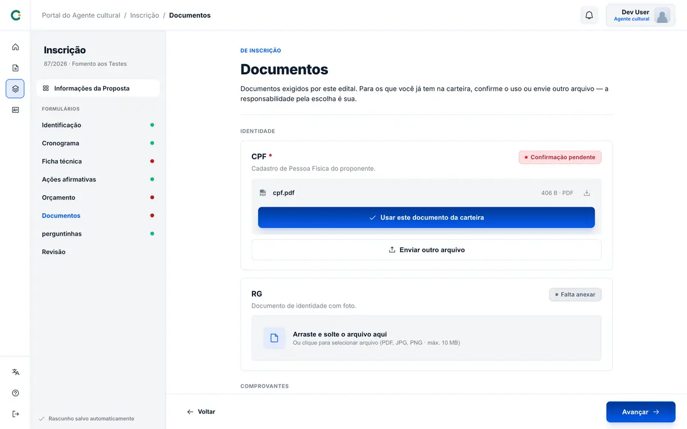Click the COMPROVANTES section heading
This screenshot has height=429, width=687.
pyautogui.click(x=264, y=386)
